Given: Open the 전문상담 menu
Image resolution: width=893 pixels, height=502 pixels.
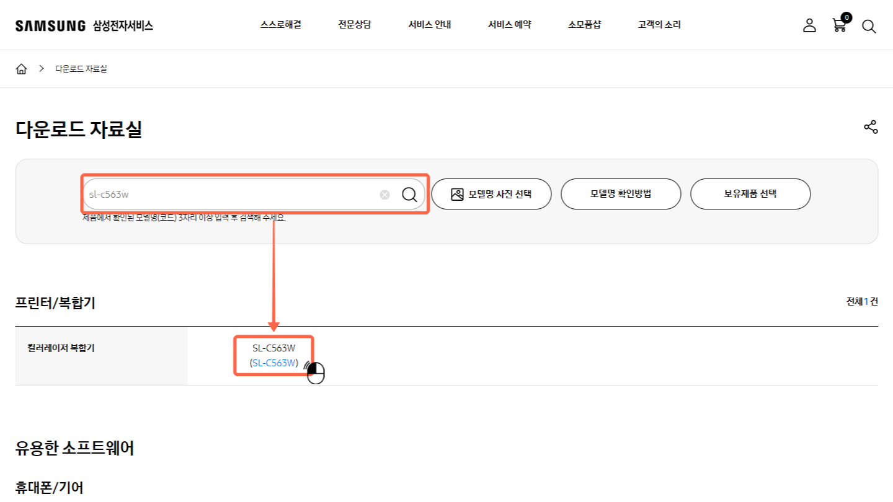Looking at the screenshot, I should [355, 25].
